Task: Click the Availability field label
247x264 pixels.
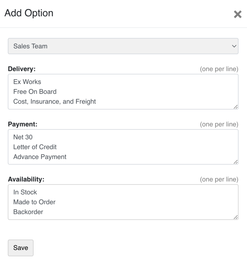Action: pyautogui.click(x=26, y=179)
